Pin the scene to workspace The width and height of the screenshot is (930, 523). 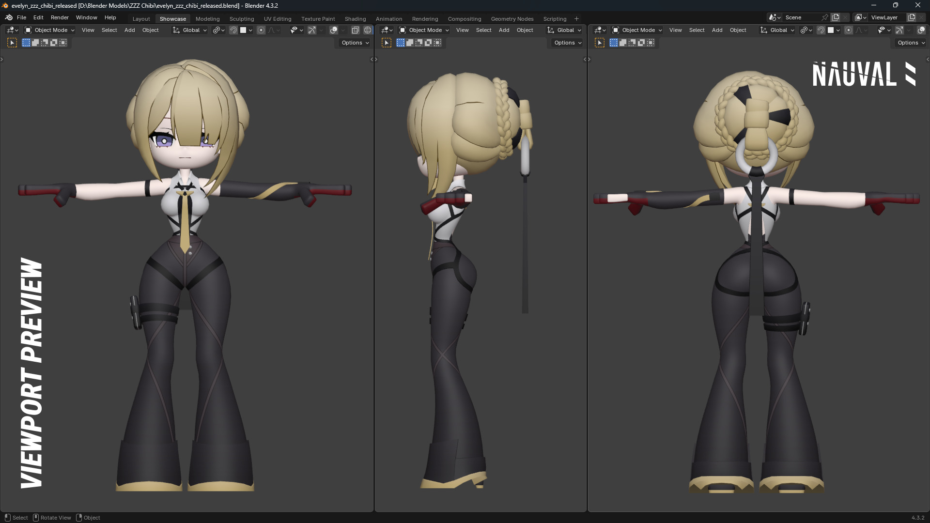point(825,17)
